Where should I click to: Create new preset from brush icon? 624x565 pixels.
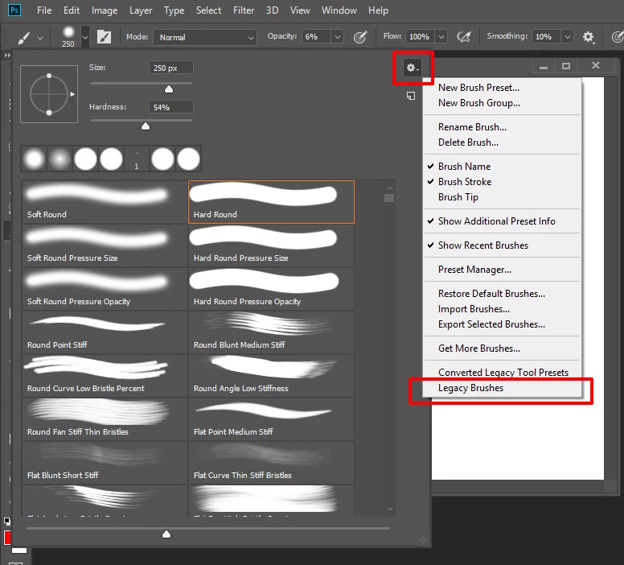tap(411, 96)
